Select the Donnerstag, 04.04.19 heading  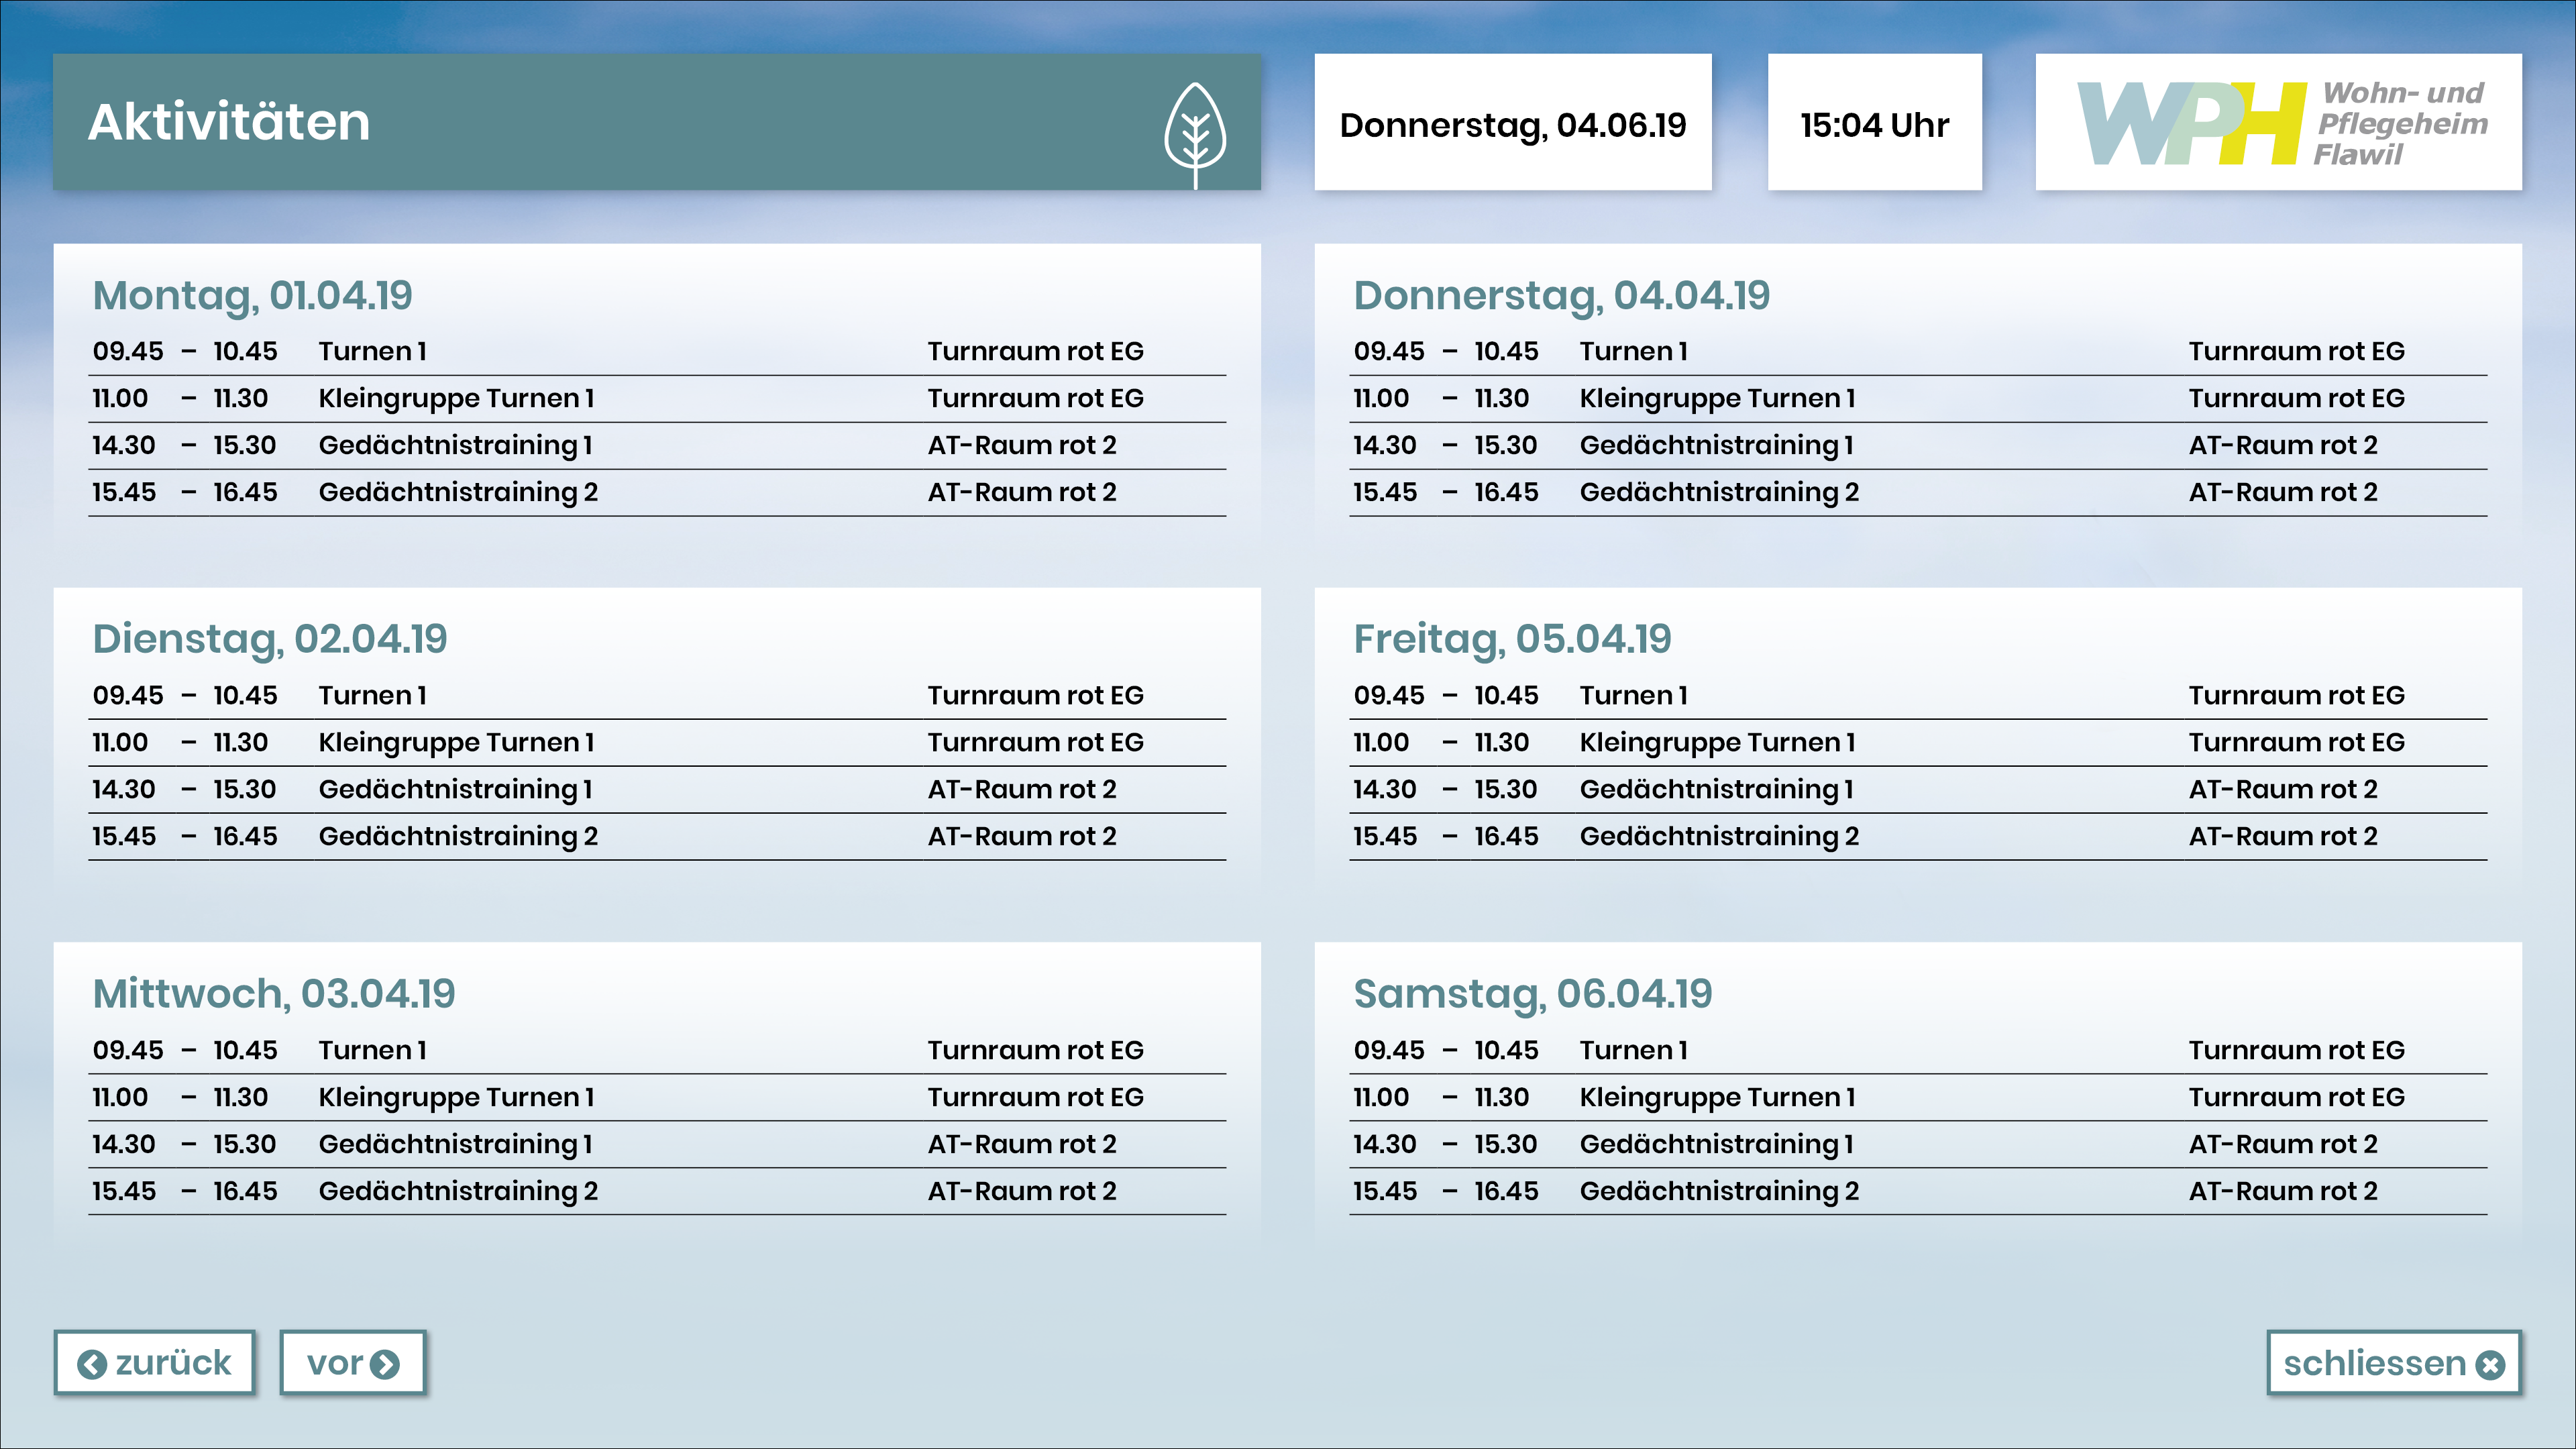pos(1561,295)
